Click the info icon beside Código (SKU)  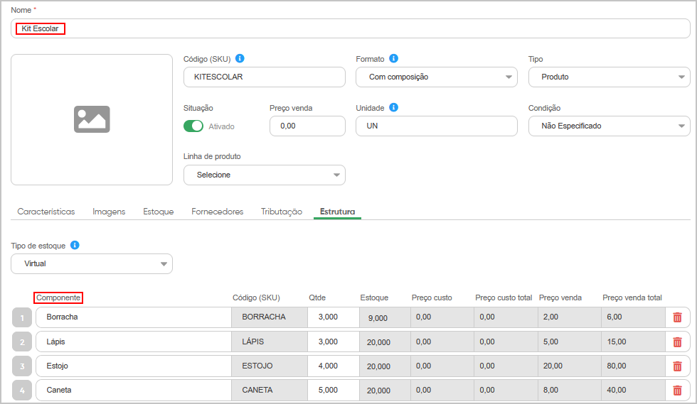(240, 58)
